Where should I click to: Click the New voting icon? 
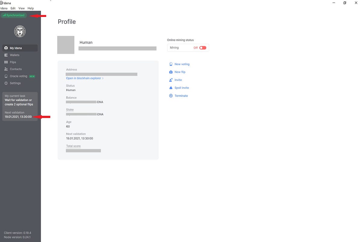[170, 64]
